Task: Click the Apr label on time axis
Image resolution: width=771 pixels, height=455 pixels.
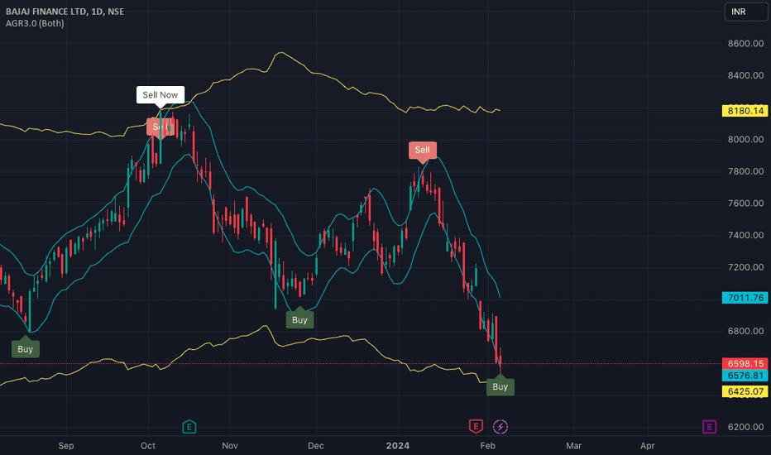Action: (648, 446)
